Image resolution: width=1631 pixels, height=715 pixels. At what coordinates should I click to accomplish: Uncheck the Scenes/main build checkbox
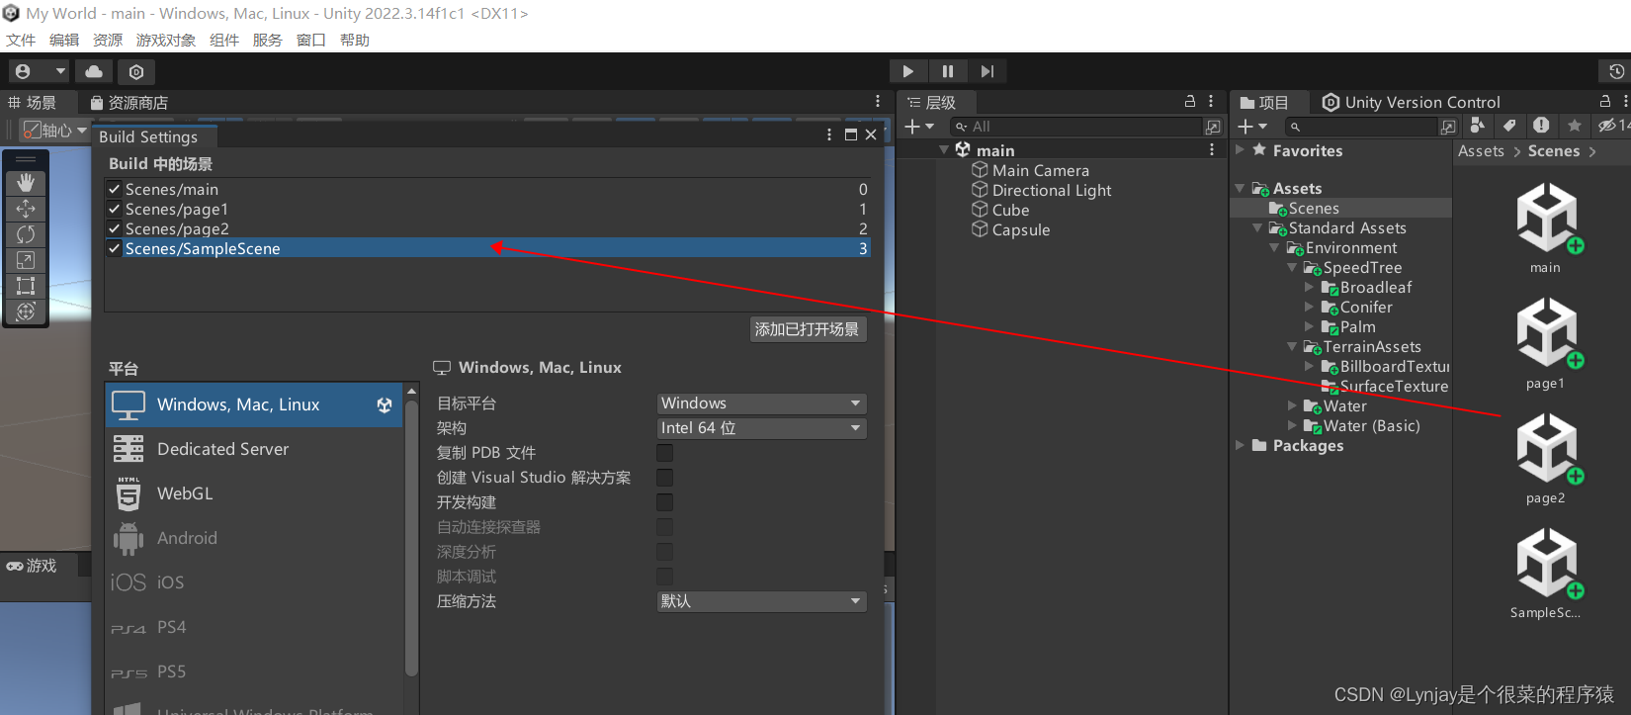[115, 189]
